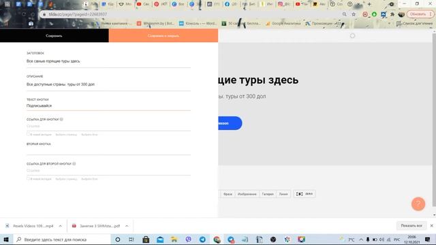Click Показать все downloads button

tap(411, 226)
